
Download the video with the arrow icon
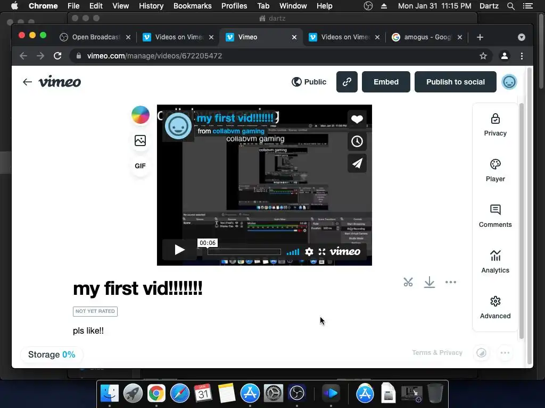coord(430,282)
